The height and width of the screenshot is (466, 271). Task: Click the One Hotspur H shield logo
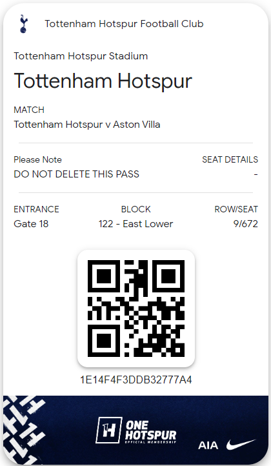point(109,430)
